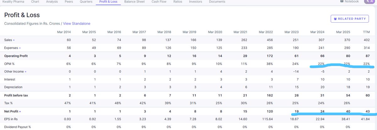
Task: Click the Depreciation row label
Action: [x=13, y=87]
